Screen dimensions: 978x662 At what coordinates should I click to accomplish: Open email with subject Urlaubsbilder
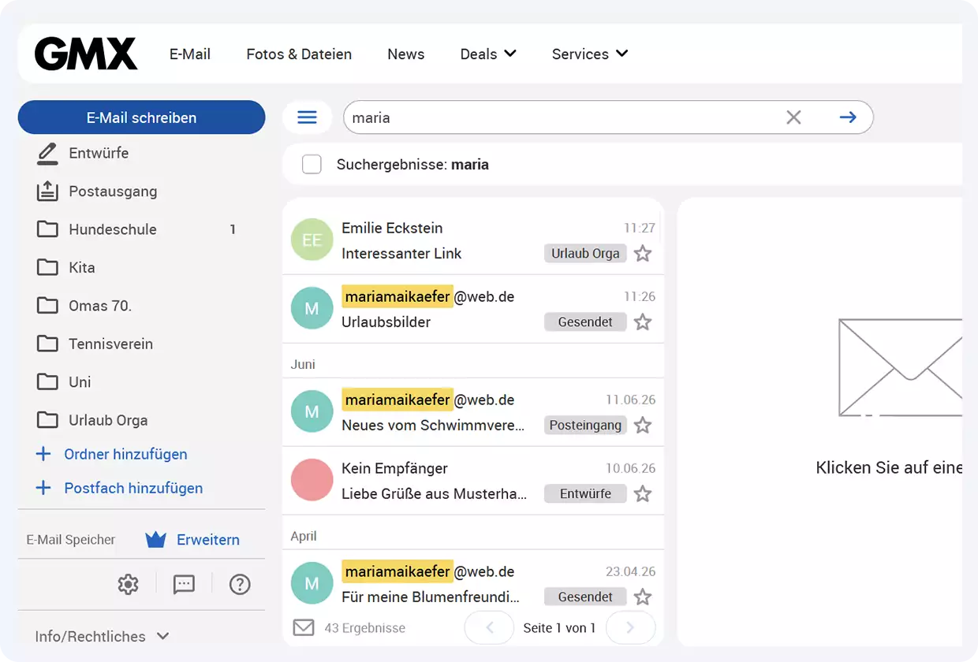pyautogui.click(x=386, y=322)
